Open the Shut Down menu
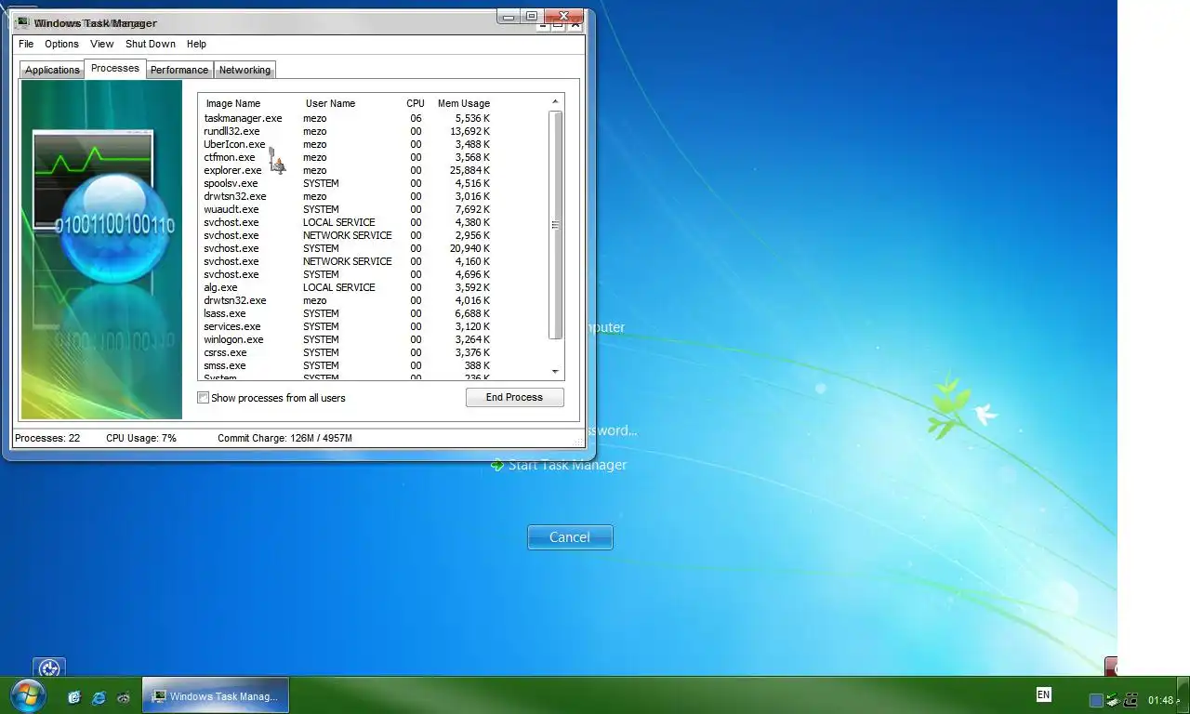This screenshot has width=1190, height=714. (x=151, y=44)
